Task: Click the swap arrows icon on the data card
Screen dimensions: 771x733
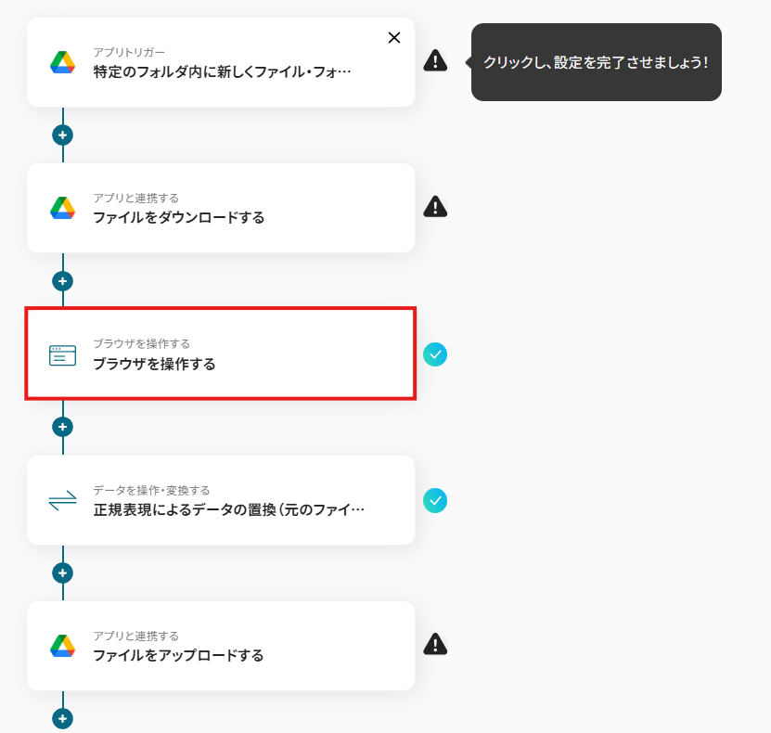Action: point(62,500)
